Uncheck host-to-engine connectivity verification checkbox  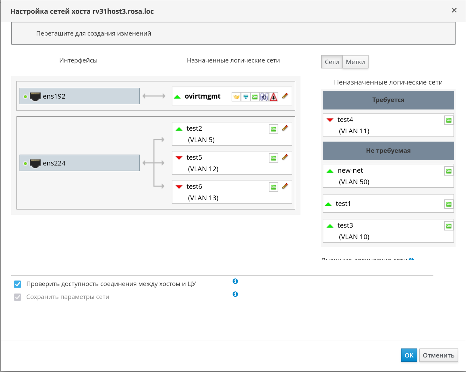tap(17, 284)
